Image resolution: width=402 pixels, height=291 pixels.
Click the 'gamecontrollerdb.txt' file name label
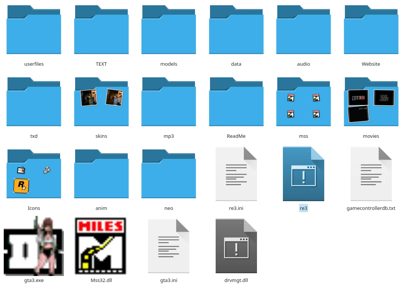point(371,208)
